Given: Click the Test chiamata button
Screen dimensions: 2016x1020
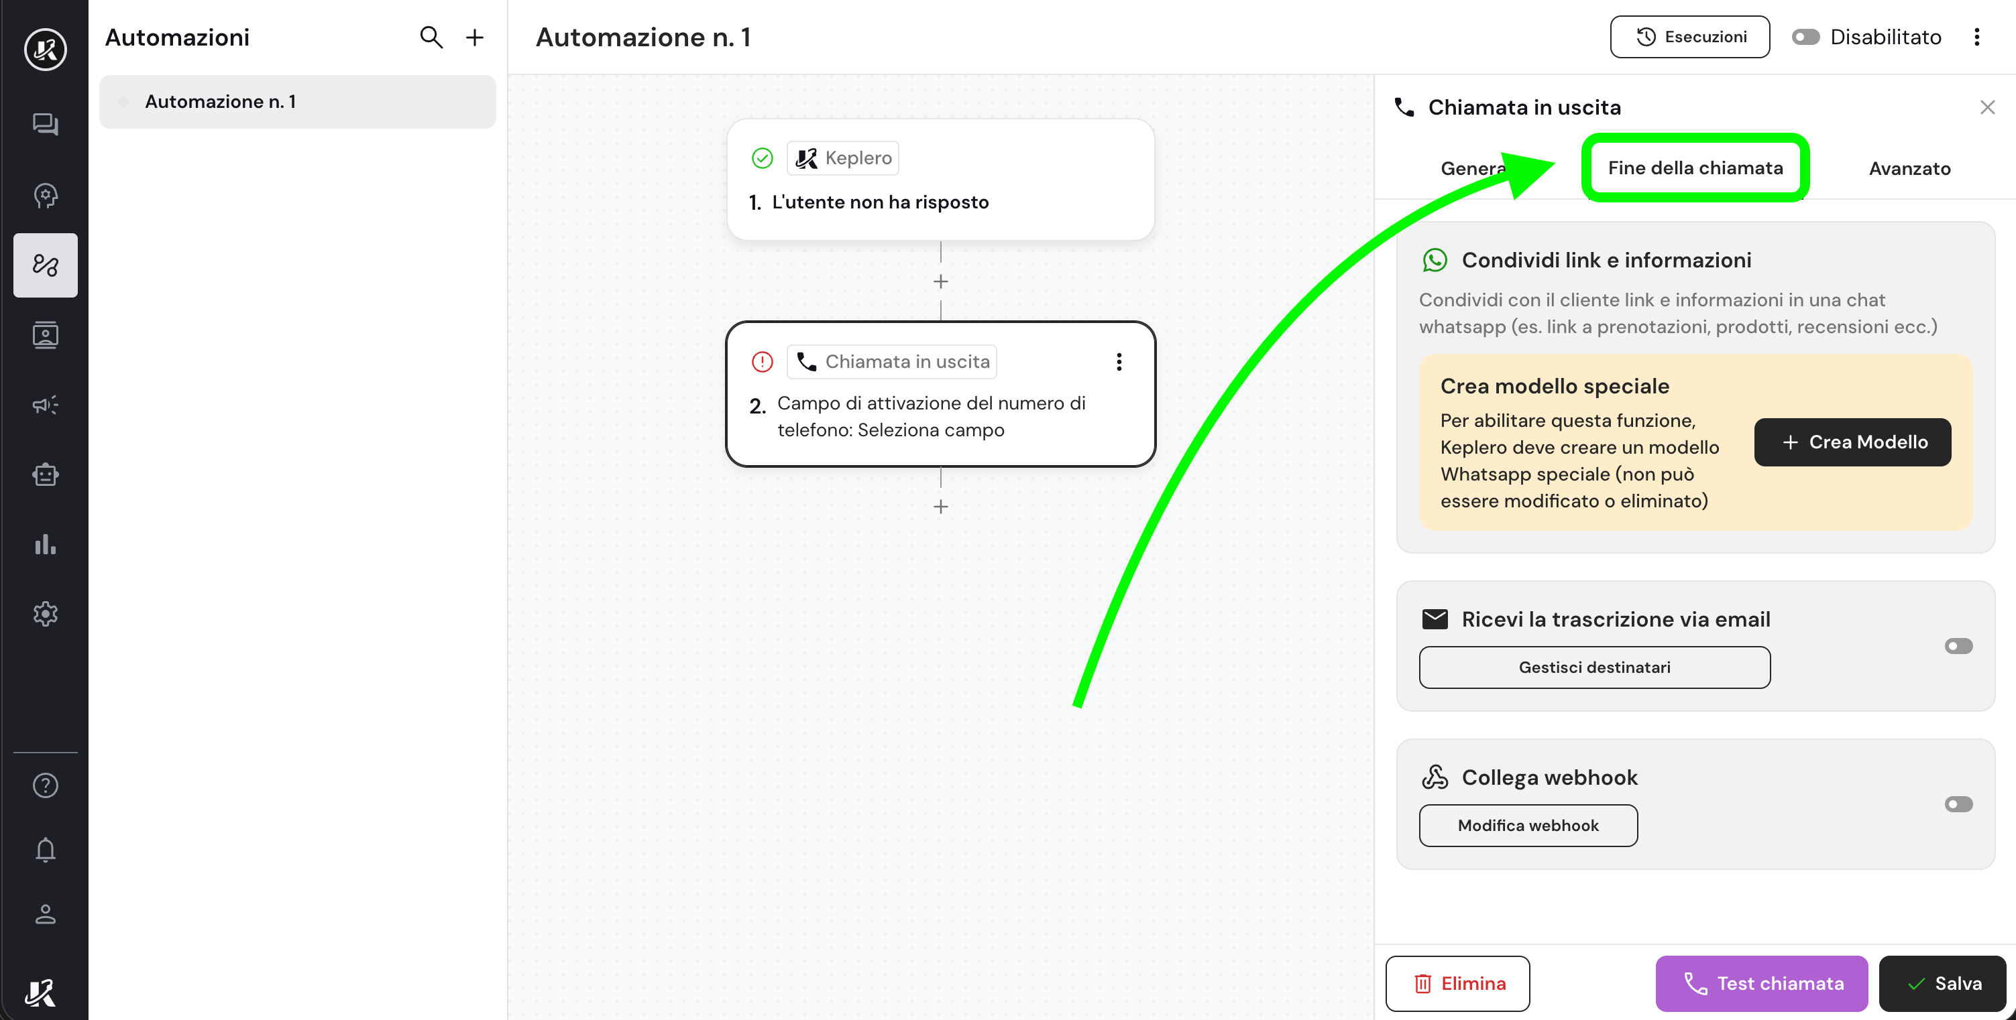Looking at the screenshot, I should pos(1761,983).
